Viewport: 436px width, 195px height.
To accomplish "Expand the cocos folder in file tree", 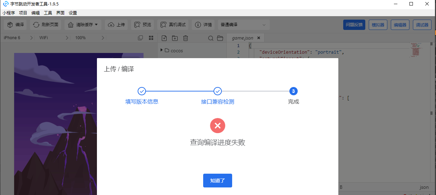I will coord(162,51).
